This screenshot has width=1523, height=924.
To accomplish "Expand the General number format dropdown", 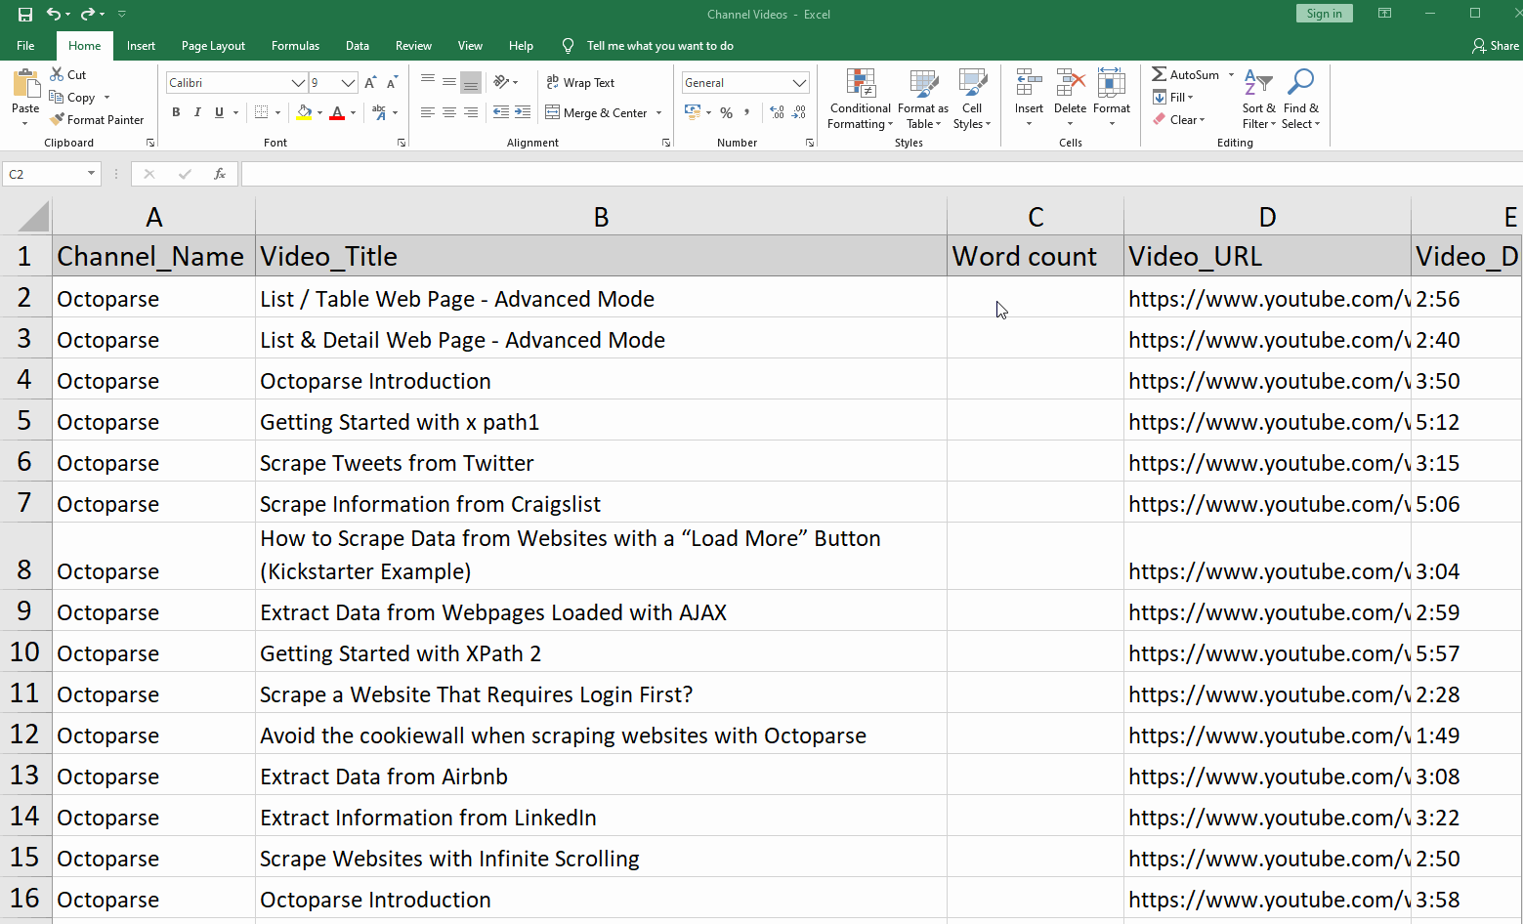I will pos(799,83).
